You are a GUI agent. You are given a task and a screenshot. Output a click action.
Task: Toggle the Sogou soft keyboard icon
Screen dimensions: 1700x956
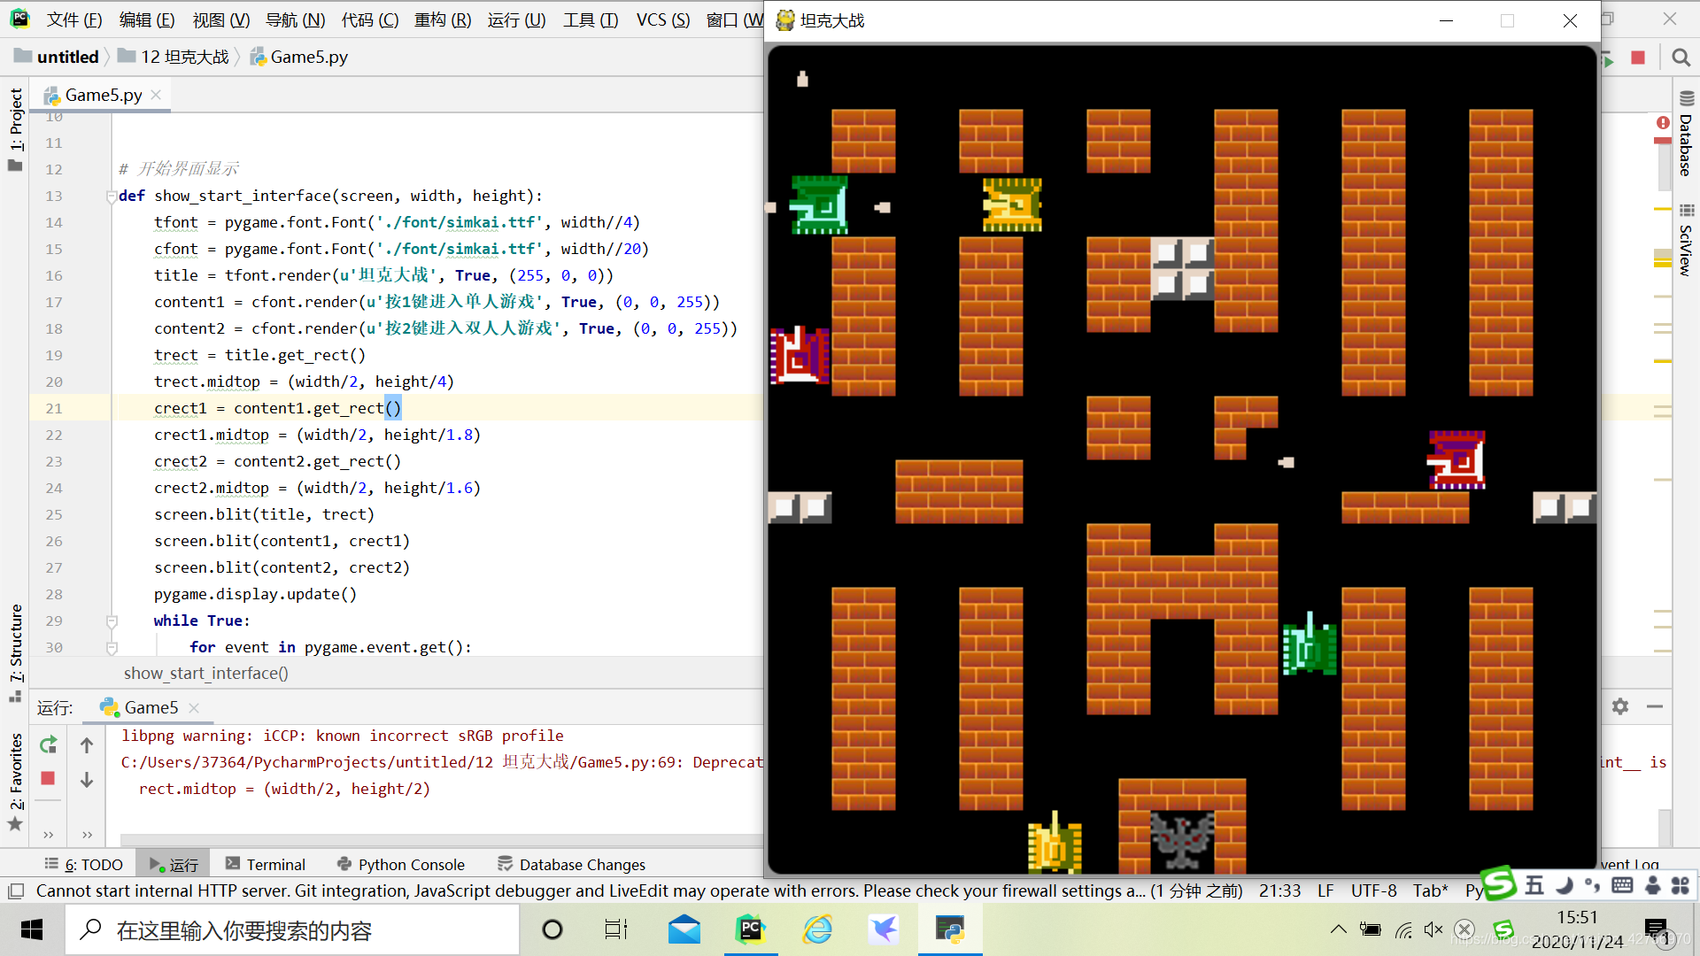pyautogui.click(x=1624, y=884)
